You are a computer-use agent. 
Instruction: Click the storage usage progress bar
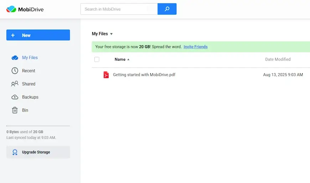(x=38, y=126)
